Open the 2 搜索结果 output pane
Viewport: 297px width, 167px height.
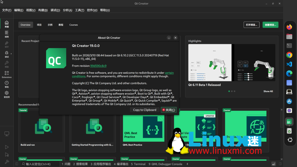[x=81, y=164]
